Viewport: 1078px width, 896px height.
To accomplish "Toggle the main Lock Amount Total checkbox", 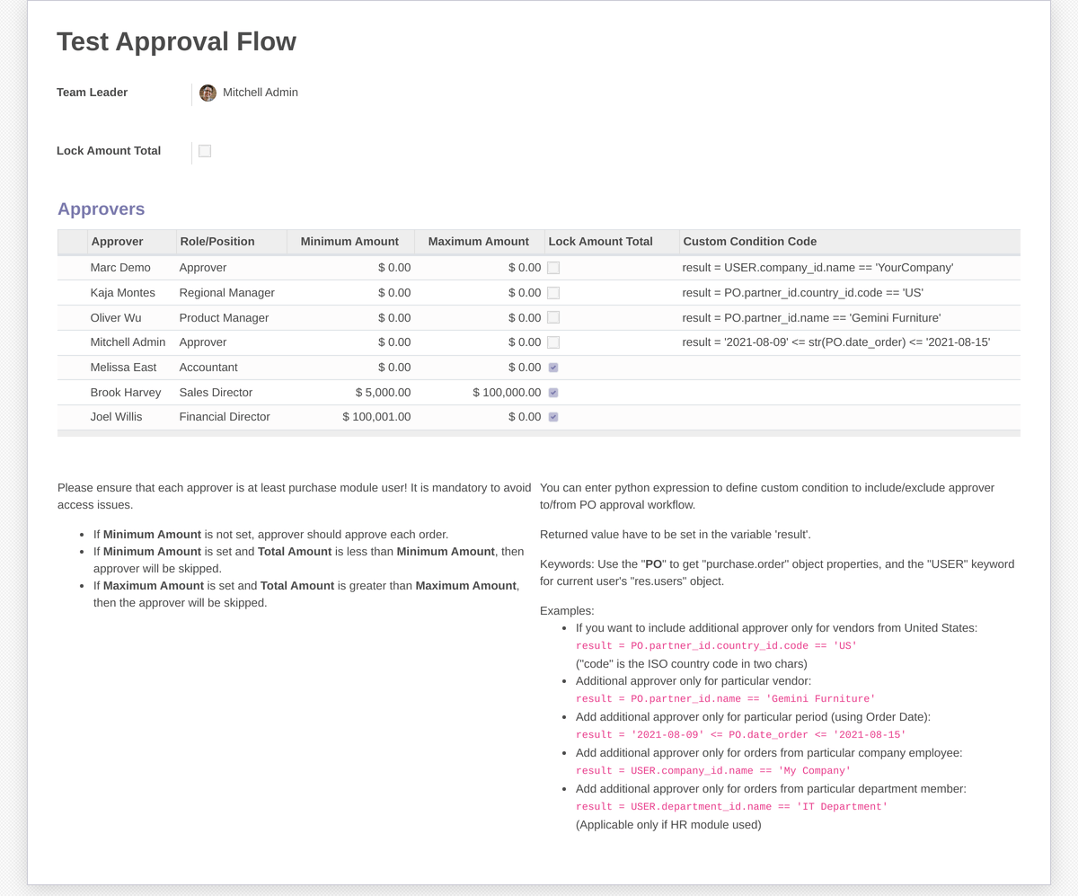I will 204,151.
